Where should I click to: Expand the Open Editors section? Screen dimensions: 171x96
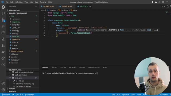pos(23,10)
